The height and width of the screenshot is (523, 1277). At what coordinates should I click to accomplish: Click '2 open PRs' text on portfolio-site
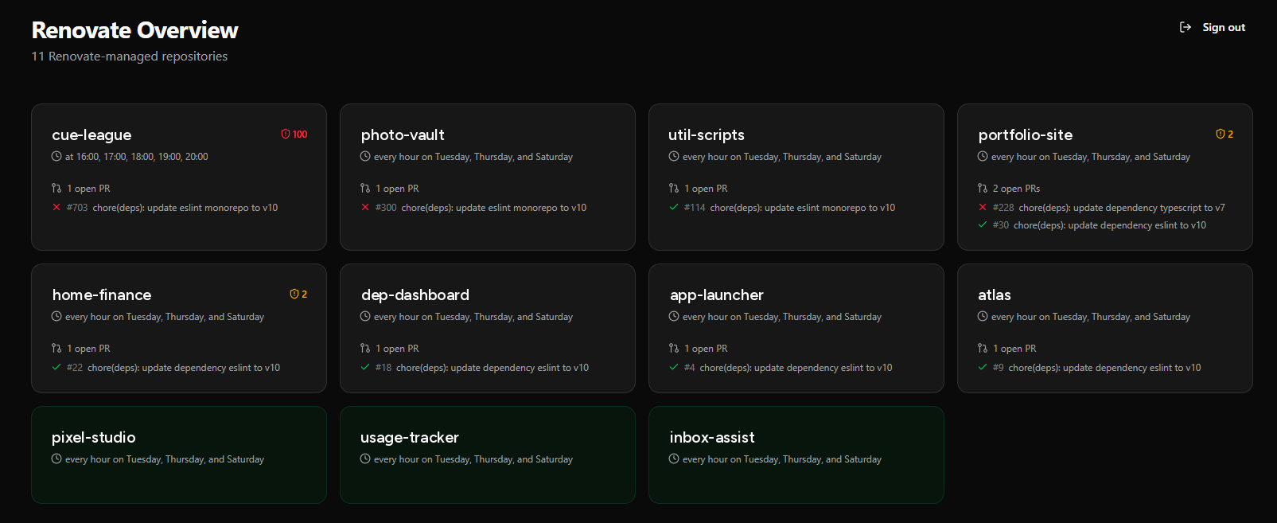click(1017, 189)
